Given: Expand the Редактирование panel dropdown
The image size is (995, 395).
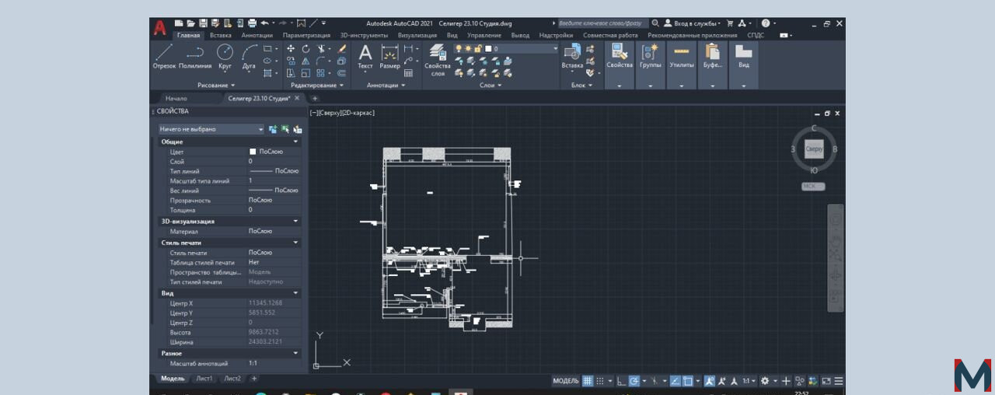Looking at the screenshot, I should 316,85.
